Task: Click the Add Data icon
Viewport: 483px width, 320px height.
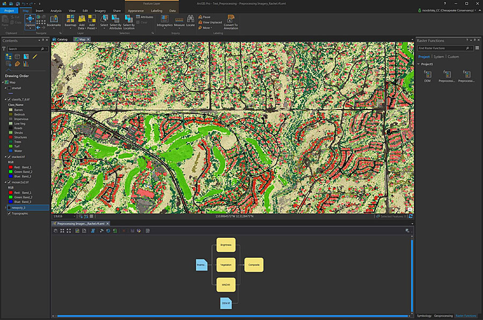Action: (82, 19)
